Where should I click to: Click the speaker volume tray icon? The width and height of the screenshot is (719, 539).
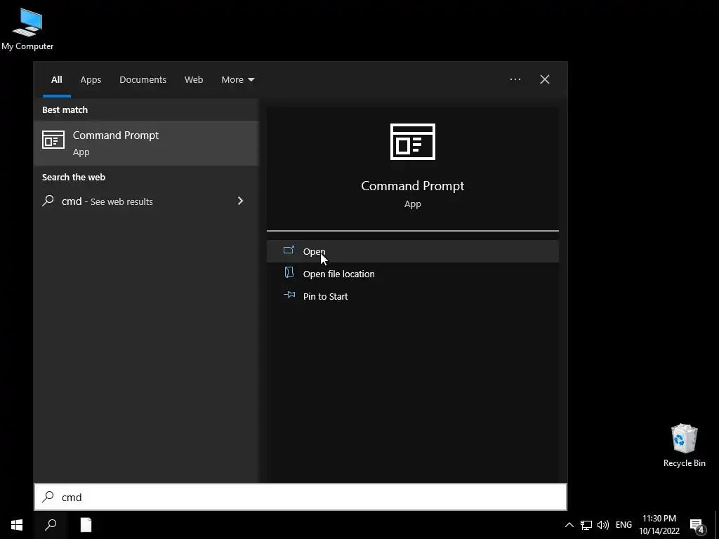click(x=603, y=525)
